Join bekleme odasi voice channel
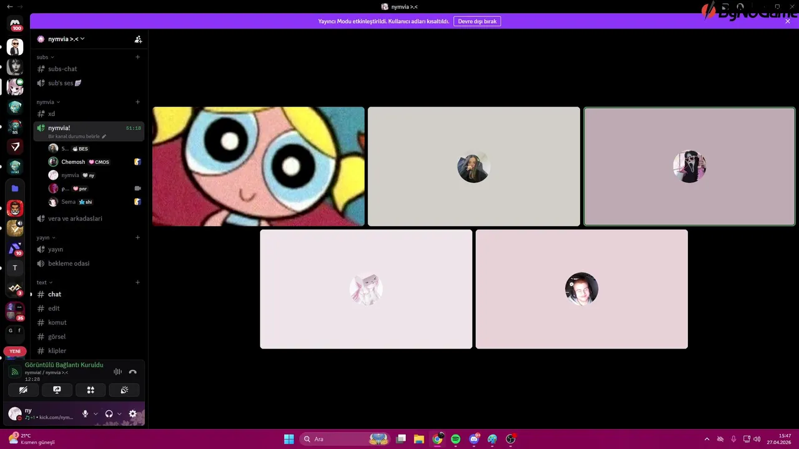This screenshot has width=799, height=449. coord(89,263)
